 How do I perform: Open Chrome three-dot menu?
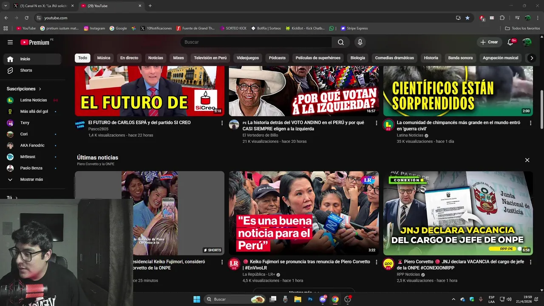coord(538,18)
